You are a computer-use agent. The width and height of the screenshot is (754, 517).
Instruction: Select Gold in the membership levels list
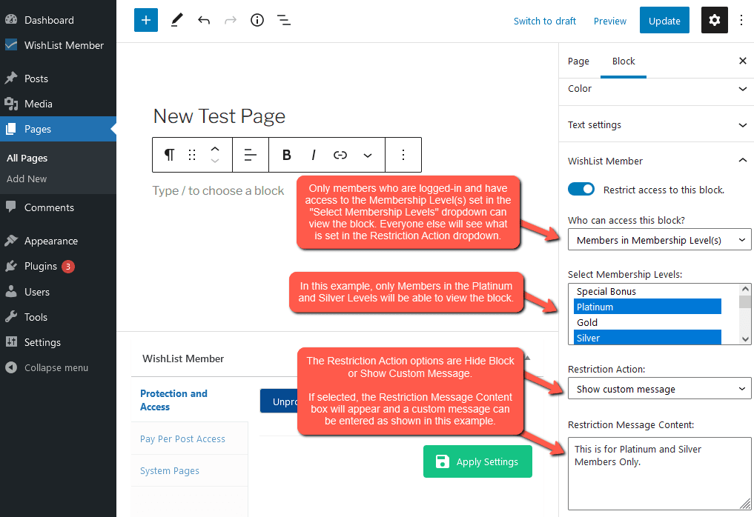[x=647, y=322]
